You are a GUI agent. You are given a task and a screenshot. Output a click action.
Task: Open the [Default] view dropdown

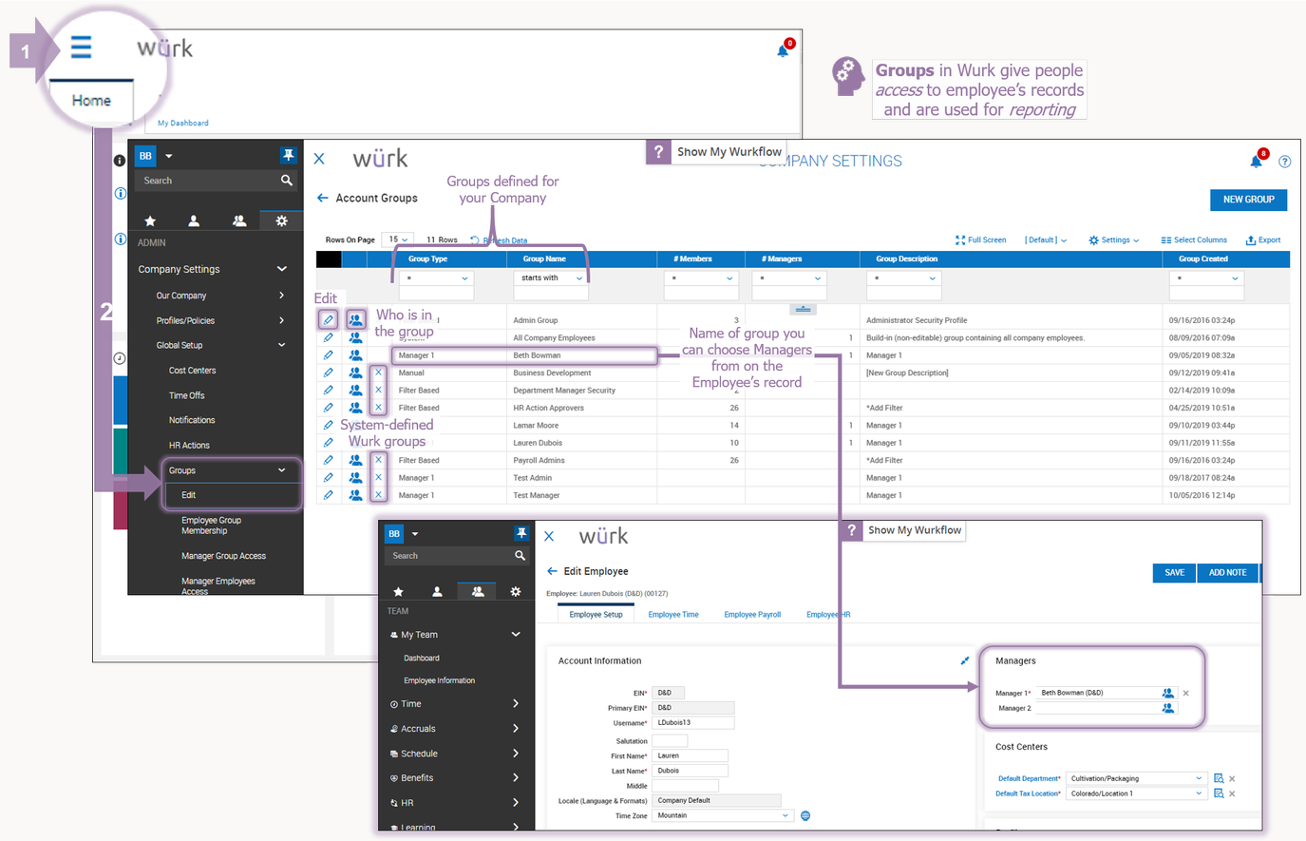pyautogui.click(x=1046, y=240)
